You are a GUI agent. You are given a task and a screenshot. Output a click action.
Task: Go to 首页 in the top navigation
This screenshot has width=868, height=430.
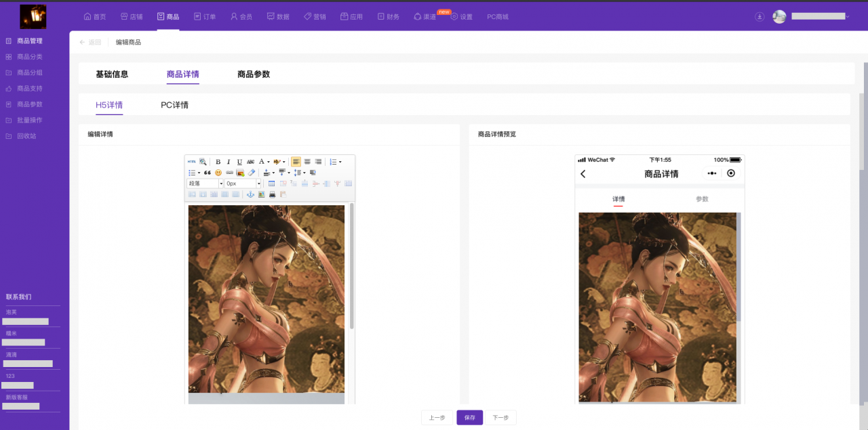pos(95,16)
